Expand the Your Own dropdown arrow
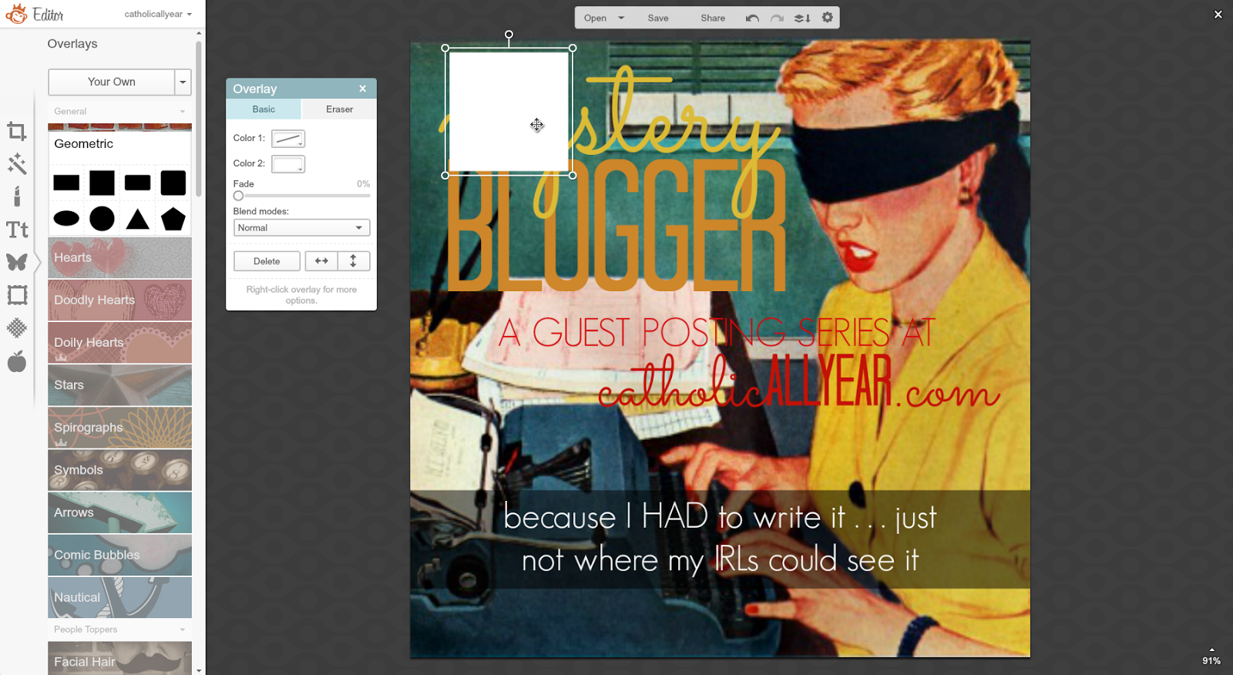The width and height of the screenshot is (1233, 675). pyautogui.click(x=183, y=82)
